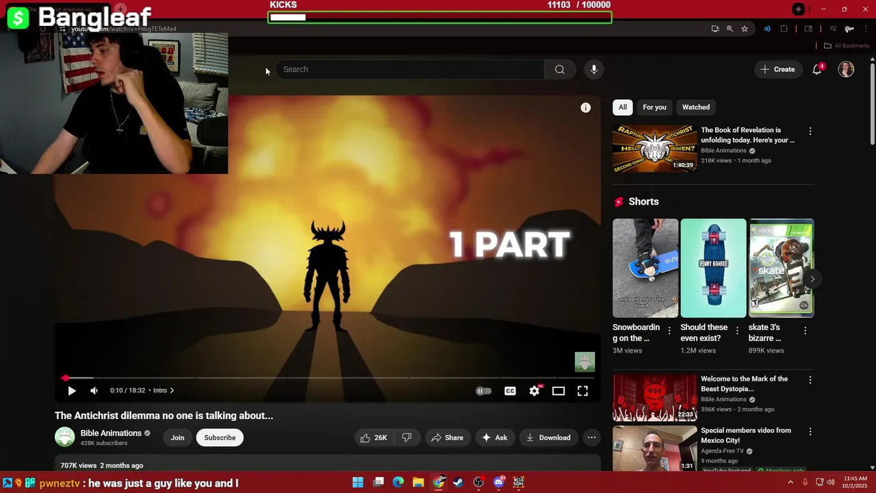This screenshot has height=493, width=876.
Task: Open options for the Snowboarding short
Action: (x=669, y=331)
